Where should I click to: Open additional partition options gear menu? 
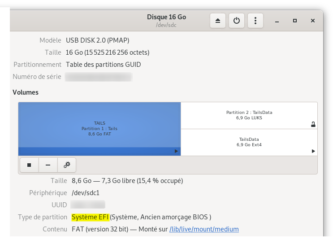coord(67,165)
